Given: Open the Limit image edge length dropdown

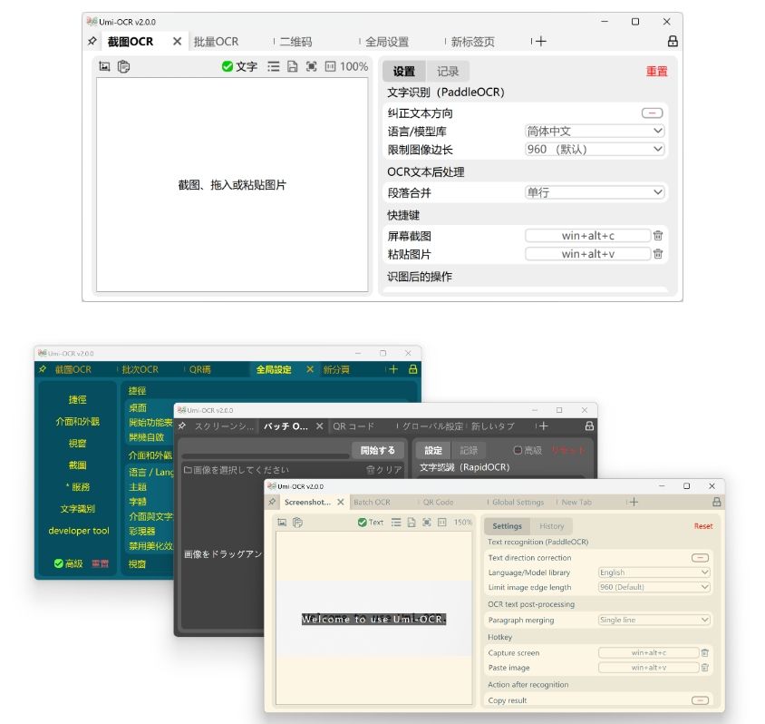Looking at the screenshot, I should (654, 587).
